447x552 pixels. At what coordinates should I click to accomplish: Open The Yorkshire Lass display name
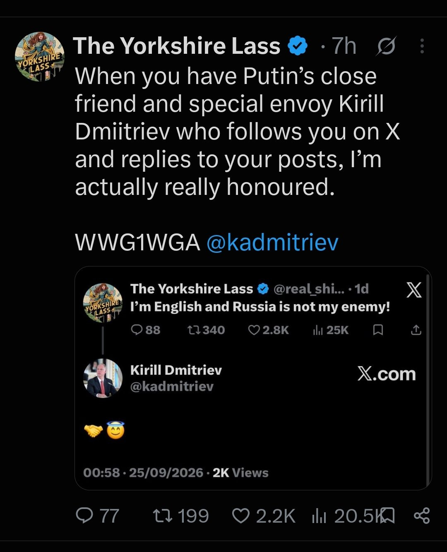177,46
